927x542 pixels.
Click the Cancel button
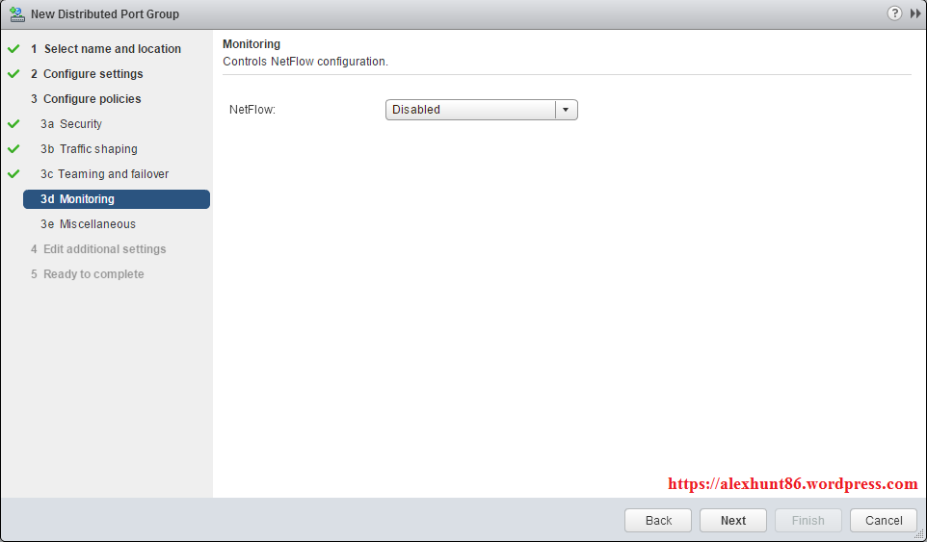(884, 520)
